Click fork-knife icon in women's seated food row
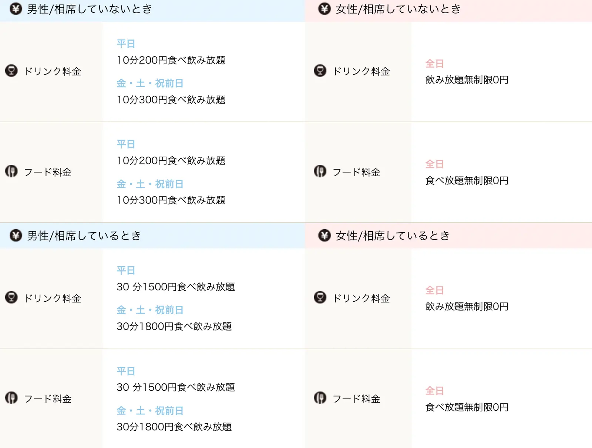This screenshot has height=448, width=592. coord(320,398)
